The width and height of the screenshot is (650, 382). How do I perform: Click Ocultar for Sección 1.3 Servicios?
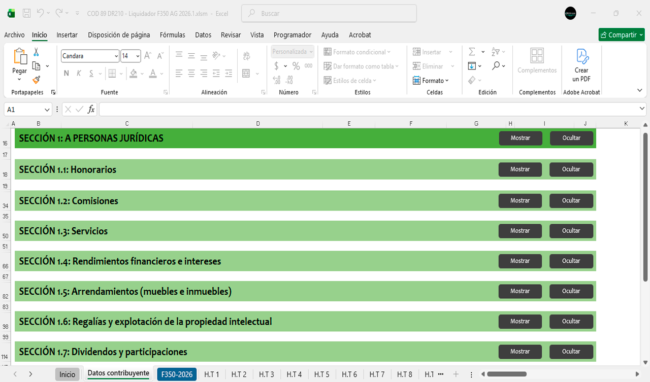(x=571, y=231)
